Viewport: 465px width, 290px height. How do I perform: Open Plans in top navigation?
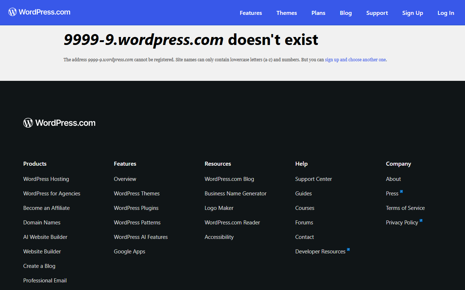(318, 13)
